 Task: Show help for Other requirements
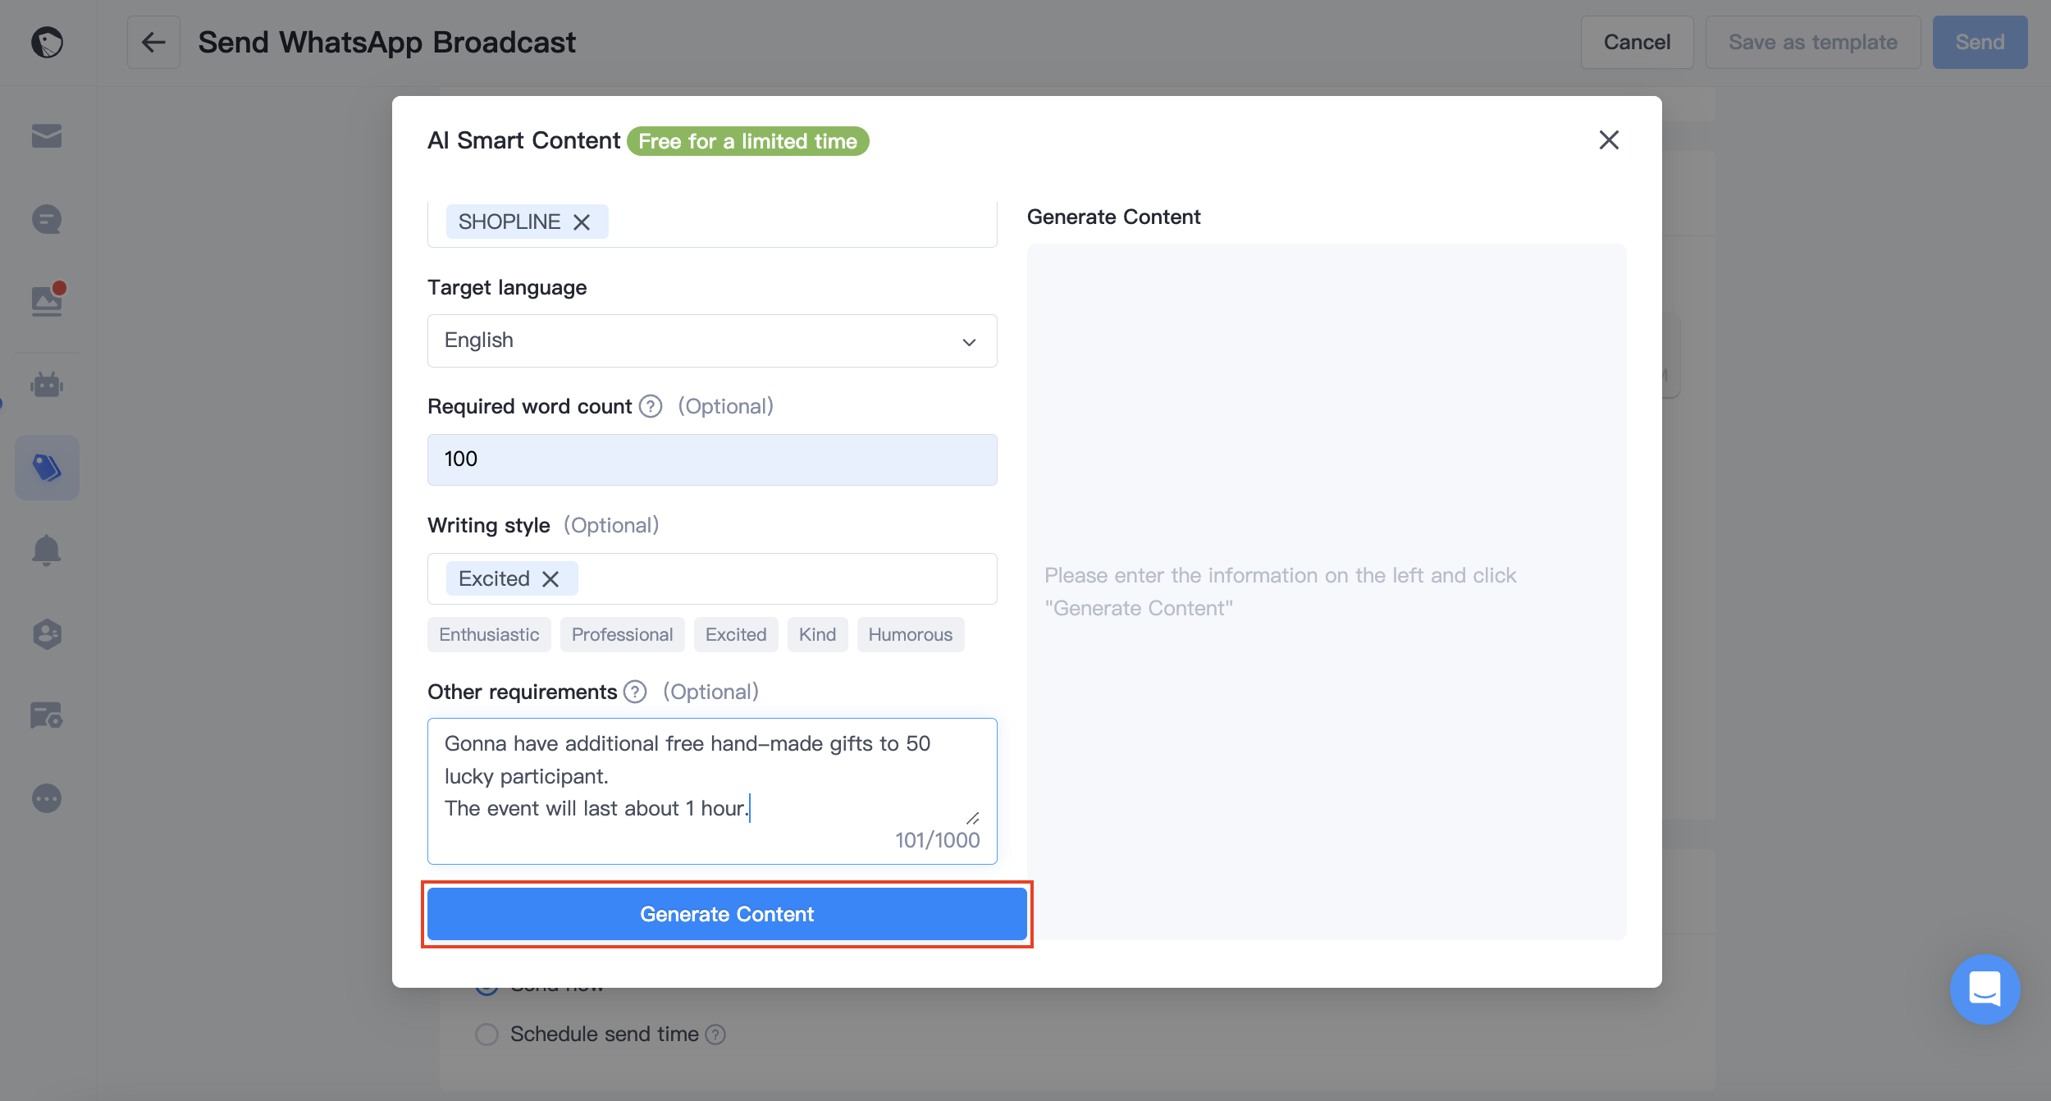635,692
